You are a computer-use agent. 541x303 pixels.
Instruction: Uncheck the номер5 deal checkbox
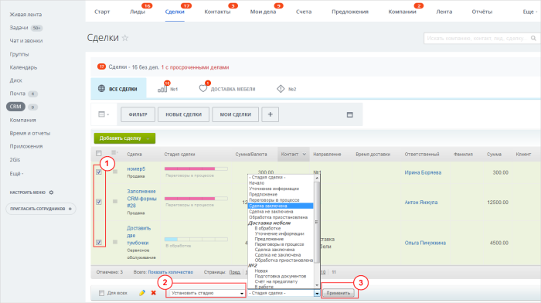point(99,172)
